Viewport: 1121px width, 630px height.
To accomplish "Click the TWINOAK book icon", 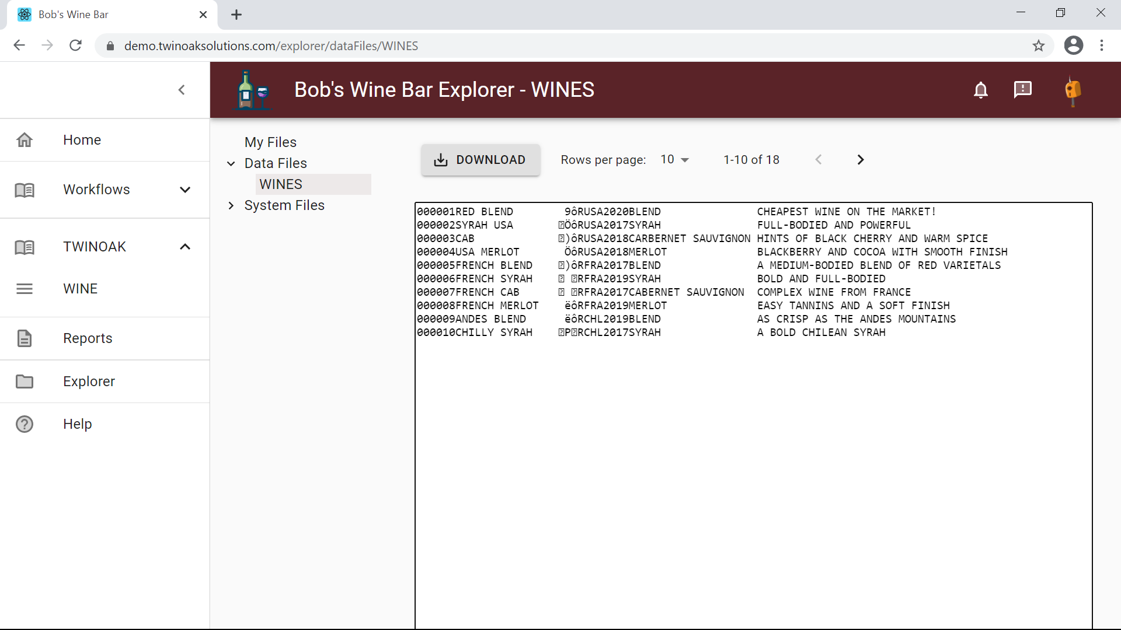I will pos(25,247).
